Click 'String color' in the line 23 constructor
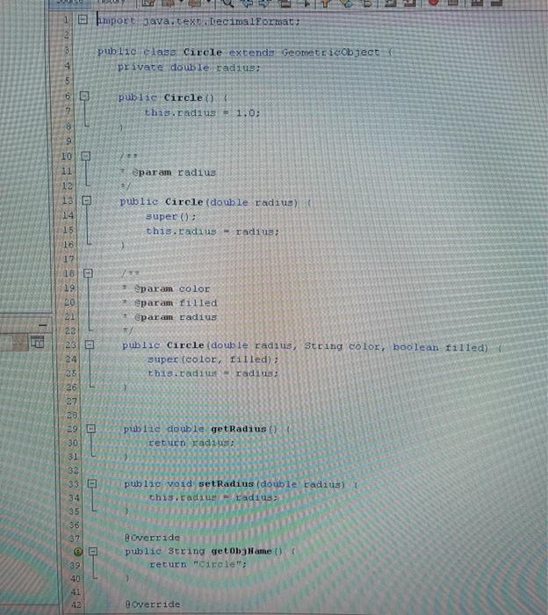This screenshot has height=615, width=548. (342, 346)
